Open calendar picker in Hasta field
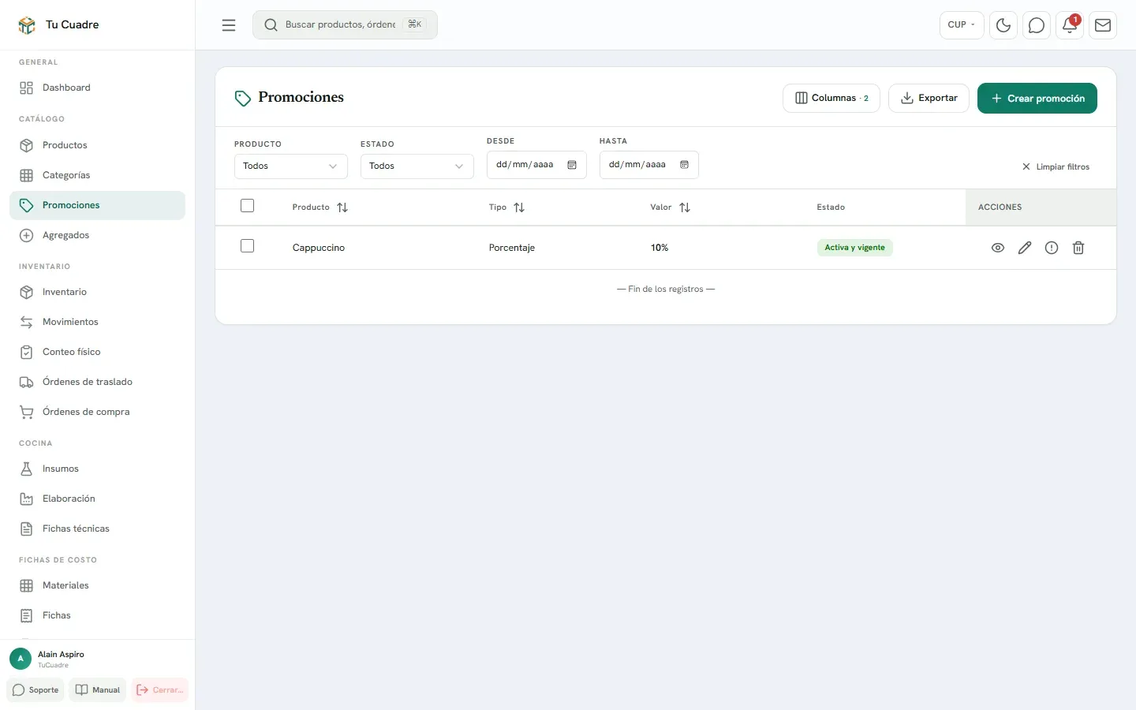This screenshot has width=1136, height=710. [684, 165]
